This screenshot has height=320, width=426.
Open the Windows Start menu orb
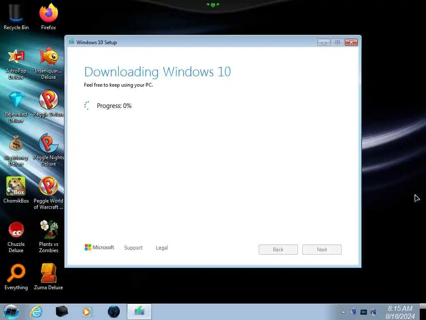point(11,312)
